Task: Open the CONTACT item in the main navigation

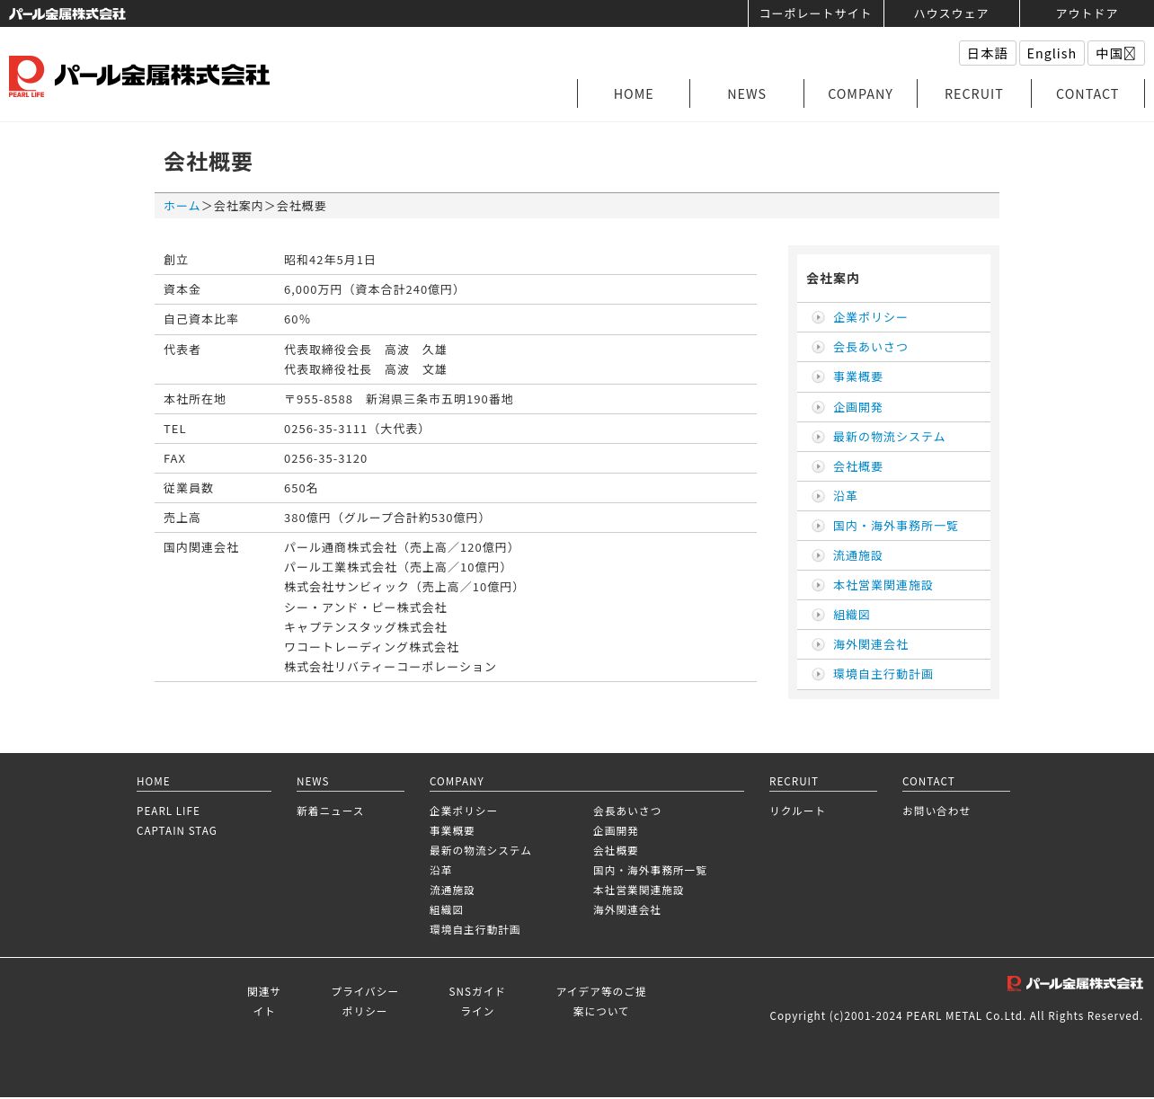Action: (1087, 93)
